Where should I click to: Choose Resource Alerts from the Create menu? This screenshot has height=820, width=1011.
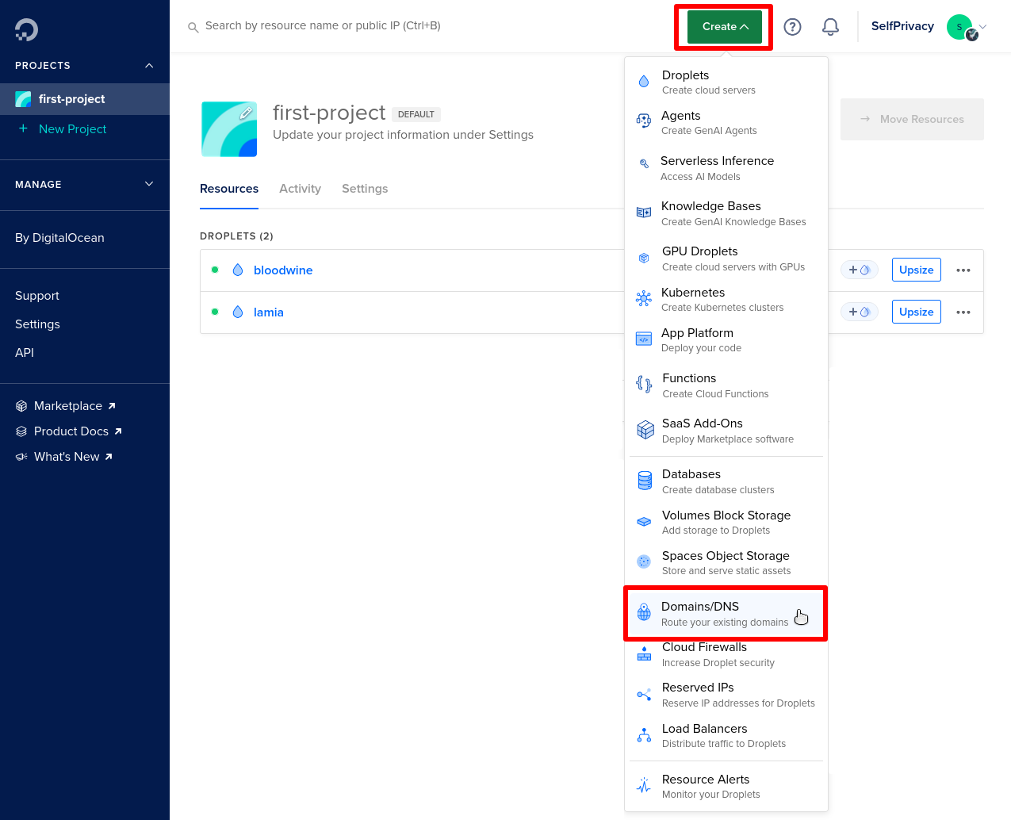726,786
